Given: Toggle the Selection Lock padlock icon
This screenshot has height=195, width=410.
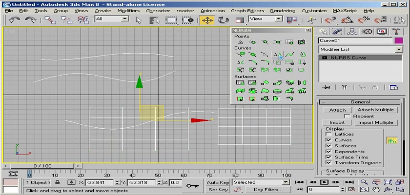Looking at the screenshot, I should [x=58, y=182].
